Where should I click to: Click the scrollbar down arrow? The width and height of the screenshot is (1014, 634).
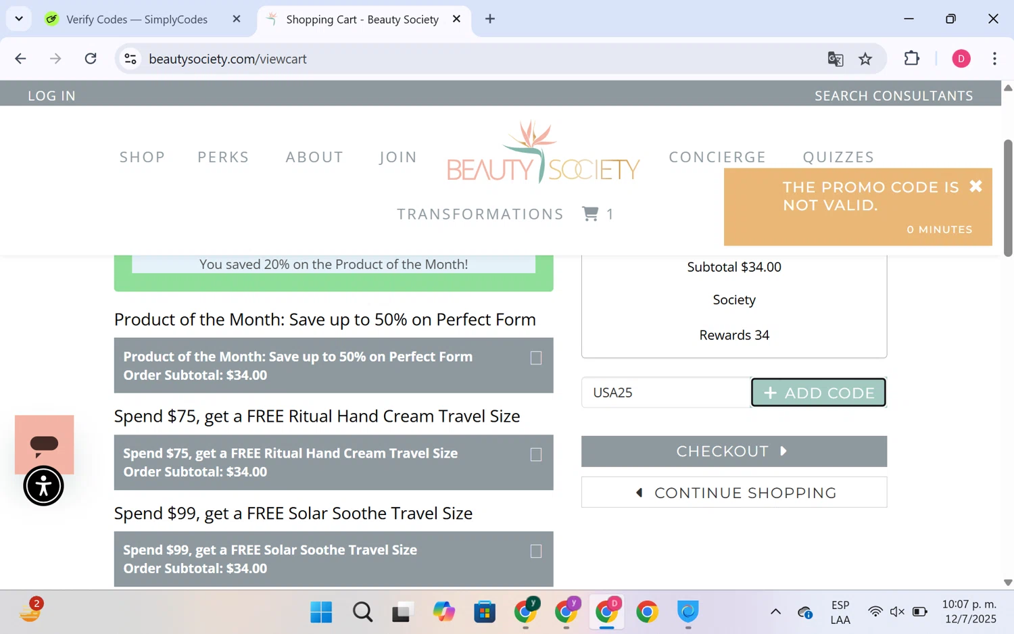pyautogui.click(x=1008, y=583)
